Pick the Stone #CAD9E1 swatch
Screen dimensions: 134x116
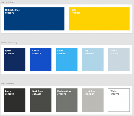click(x=119, y=59)
